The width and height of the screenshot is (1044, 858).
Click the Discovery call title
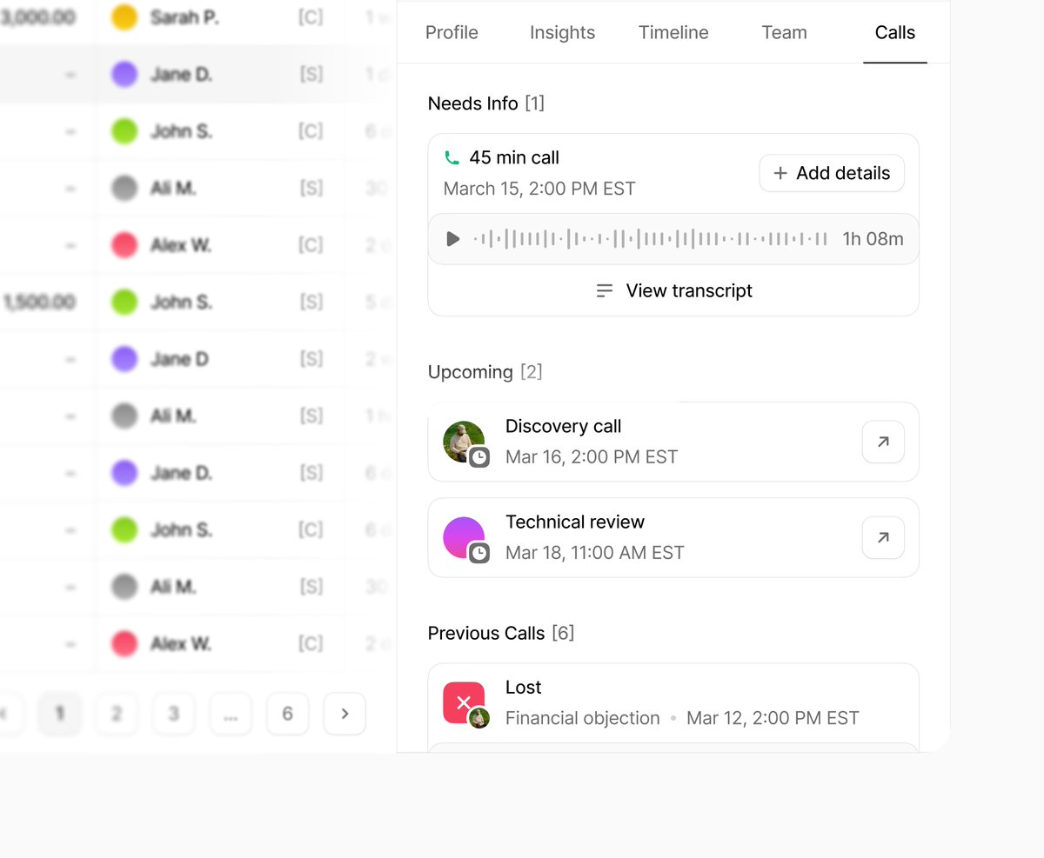[x=564, y=426]
